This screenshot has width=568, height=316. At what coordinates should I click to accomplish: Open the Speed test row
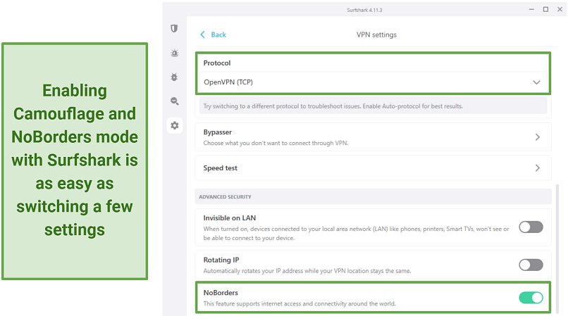pos(373,168)
